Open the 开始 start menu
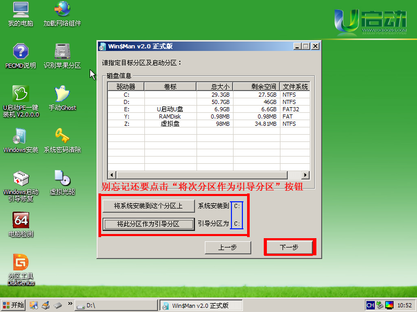Viewport: 417px width, 312px height. click(x=14, y=305)
